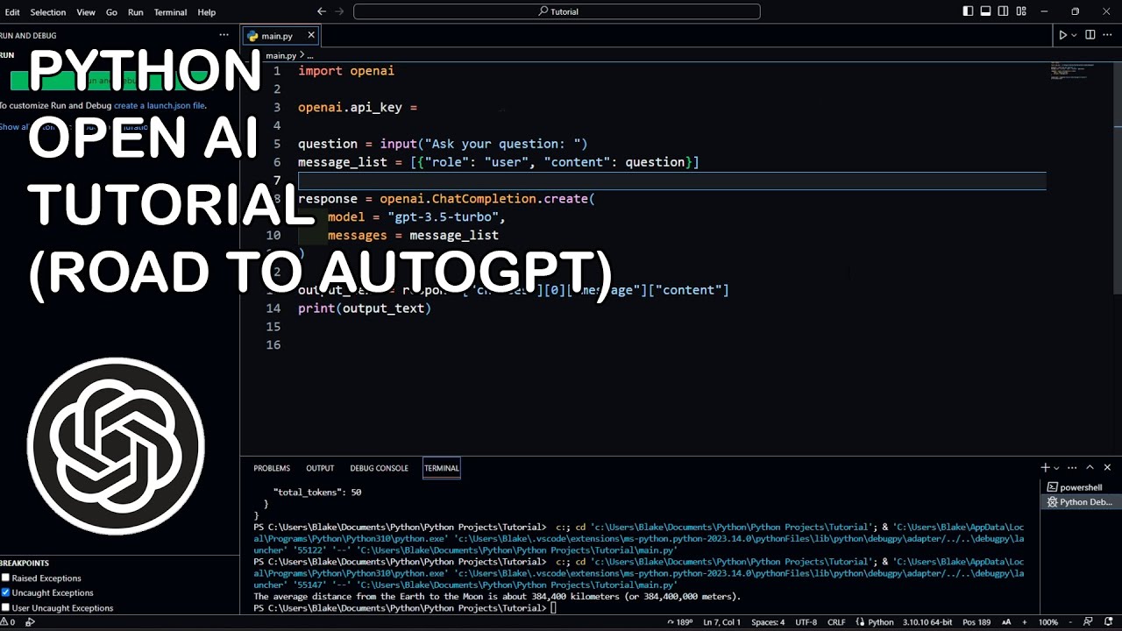This screenshot has height=631, width=1122.
Task: Switch to the Debug Console tab
Action: point(379,468)
